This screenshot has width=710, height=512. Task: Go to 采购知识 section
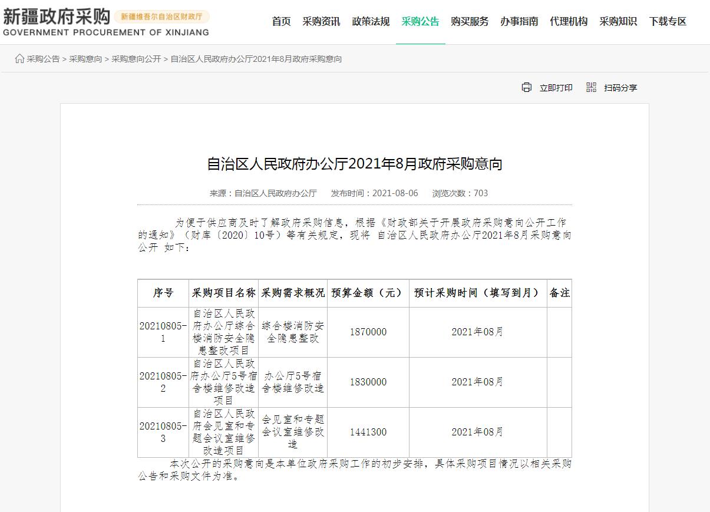618,22
